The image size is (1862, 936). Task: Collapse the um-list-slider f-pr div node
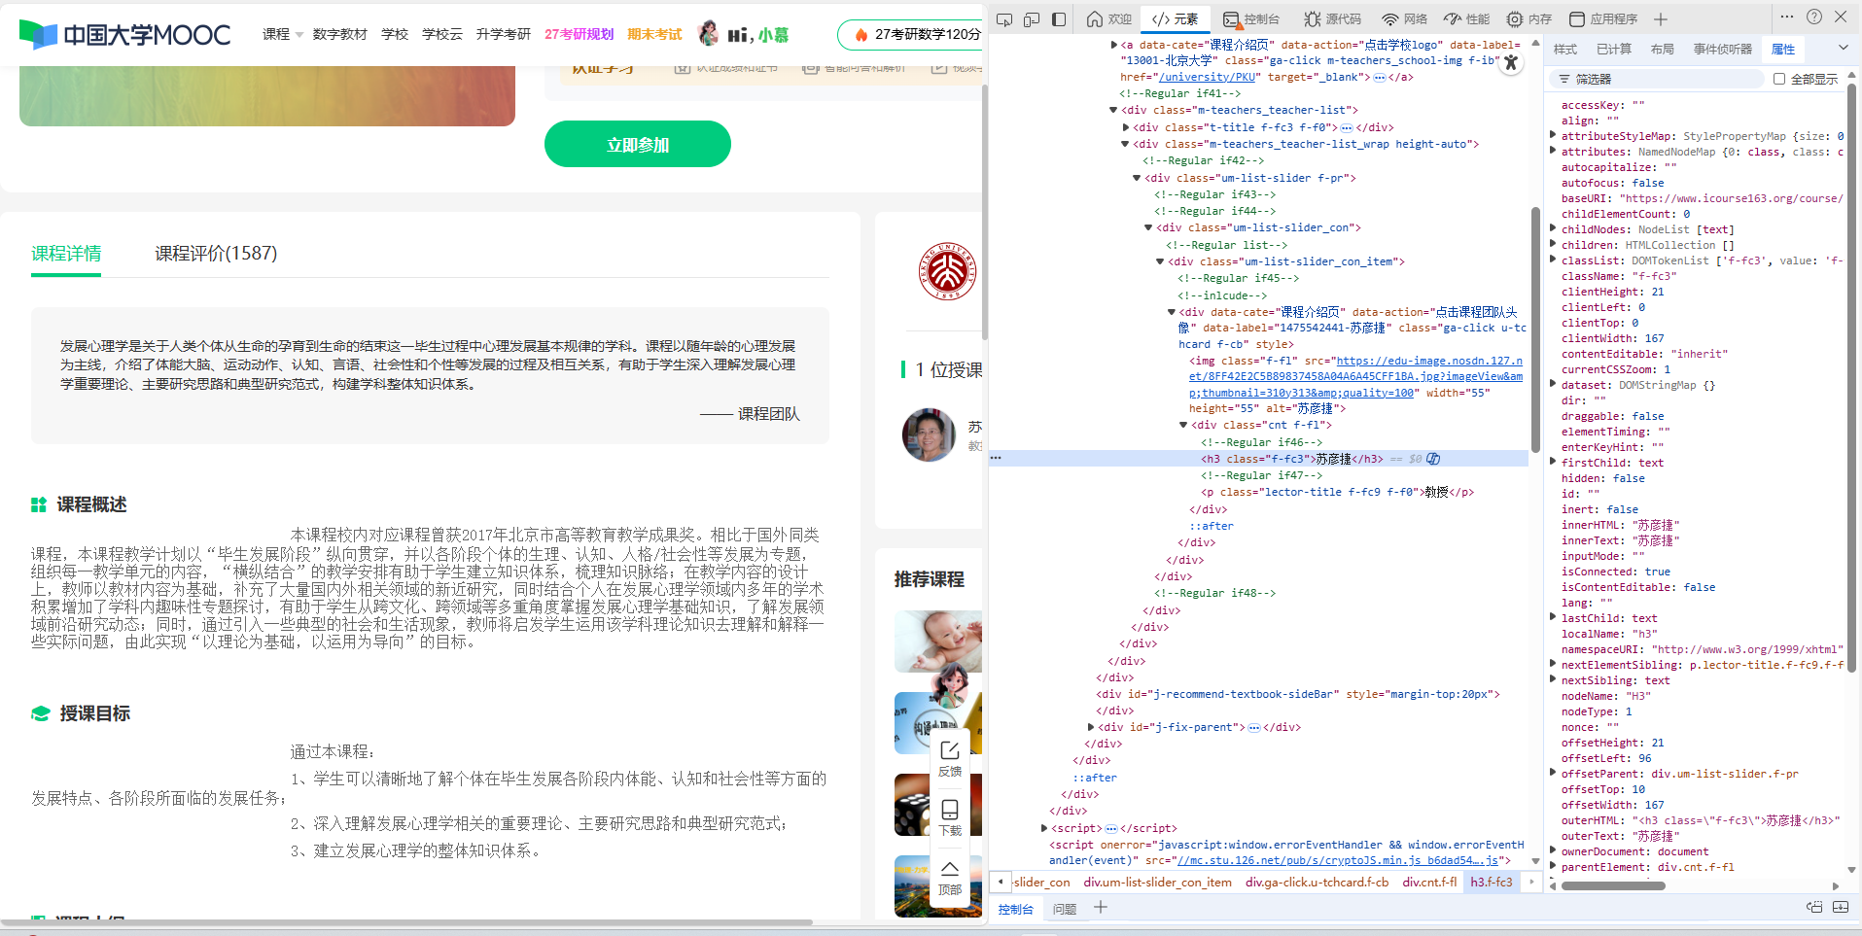click(x=1138, y=178)
